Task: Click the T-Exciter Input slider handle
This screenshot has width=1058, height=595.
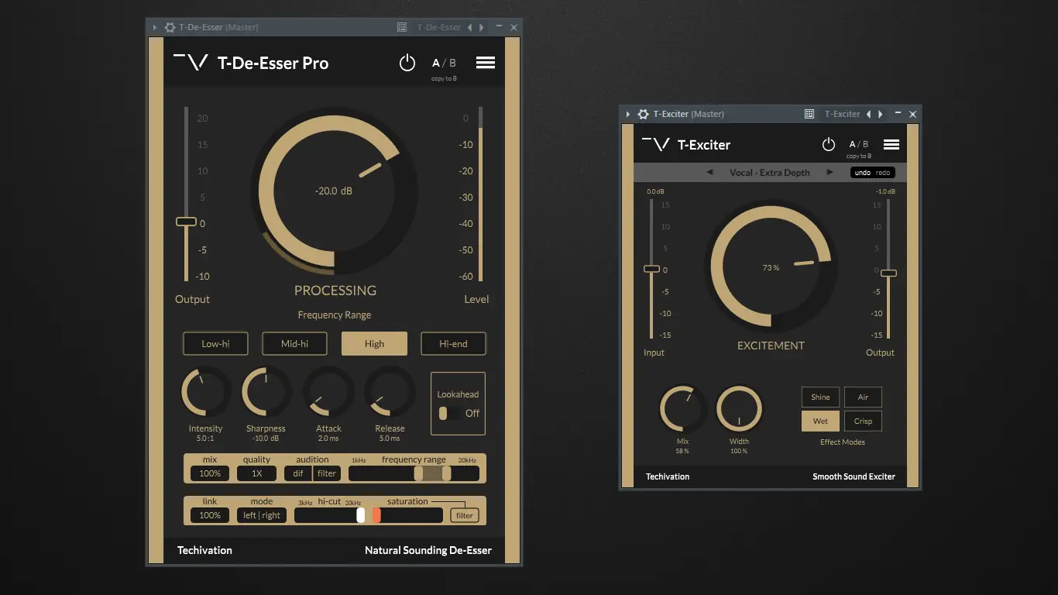Action: pos(651,269)
